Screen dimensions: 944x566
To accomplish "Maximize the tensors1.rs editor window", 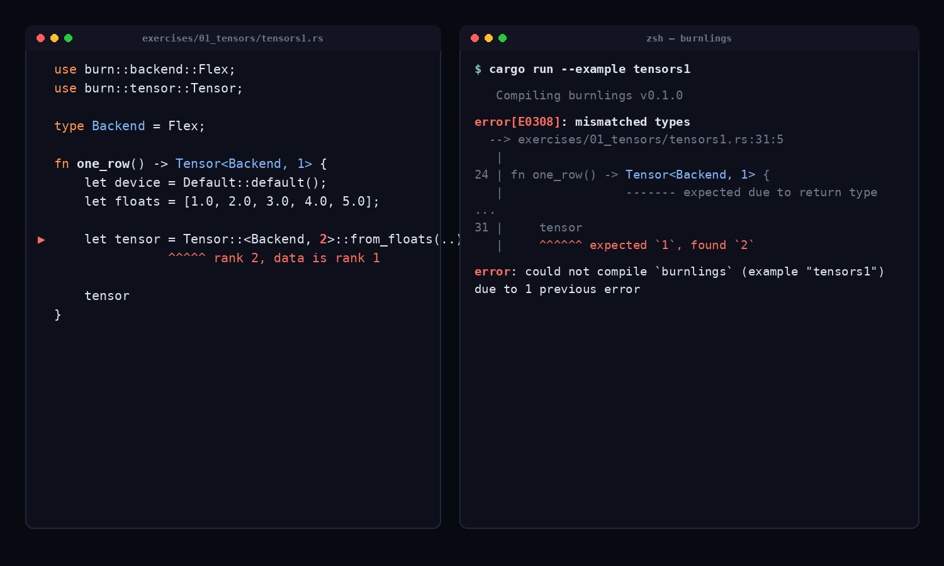I will coord(68,38).
